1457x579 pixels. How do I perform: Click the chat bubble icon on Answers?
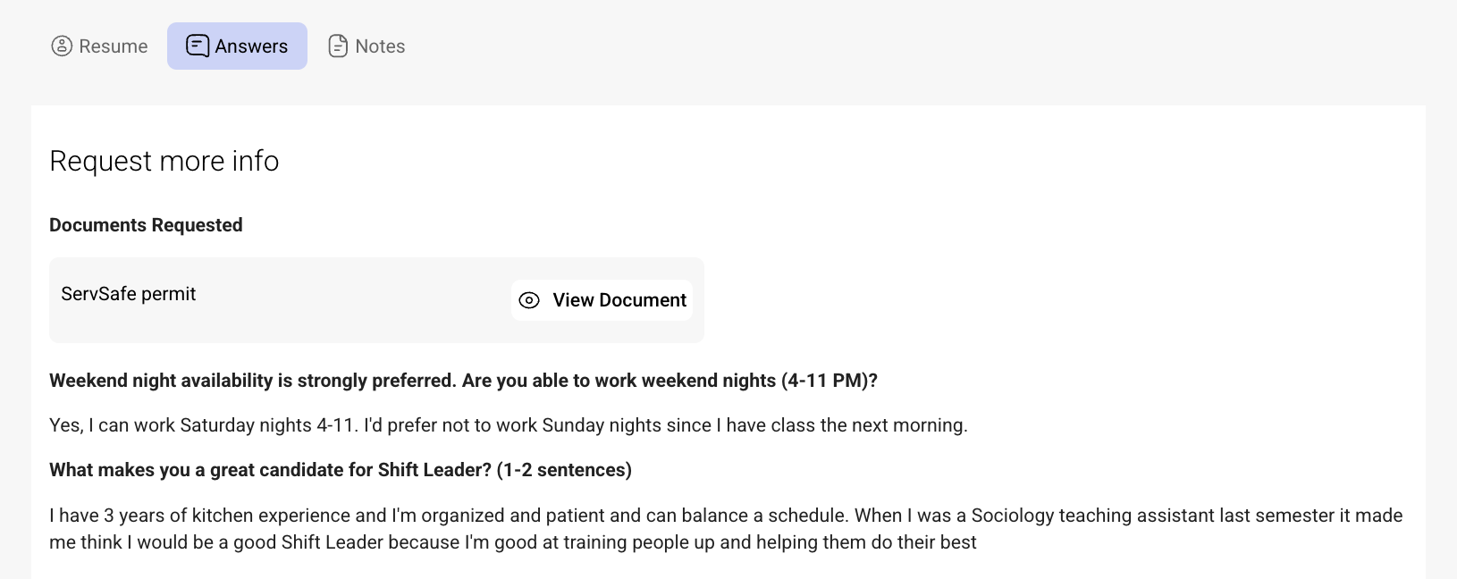coord(198,46)
